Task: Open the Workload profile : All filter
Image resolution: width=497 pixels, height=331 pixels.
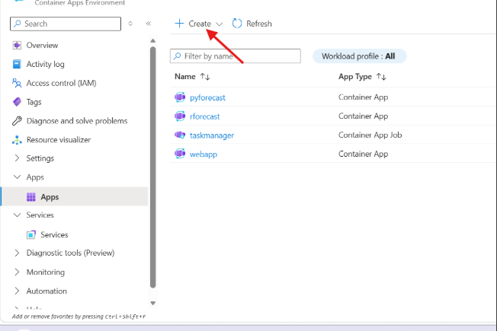Action: point(359,56)
